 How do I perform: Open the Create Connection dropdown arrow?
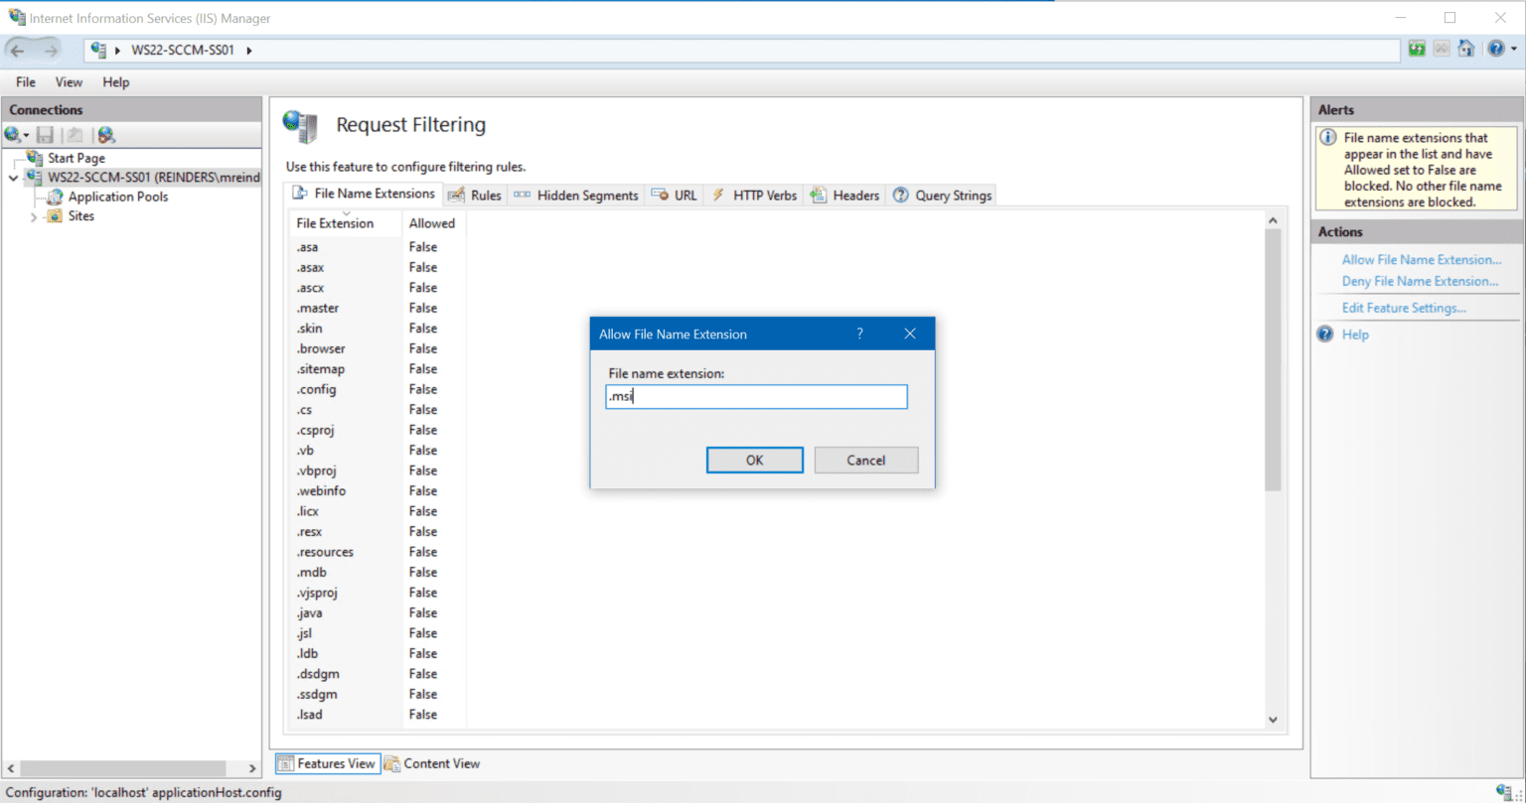(x=24, y=135)
